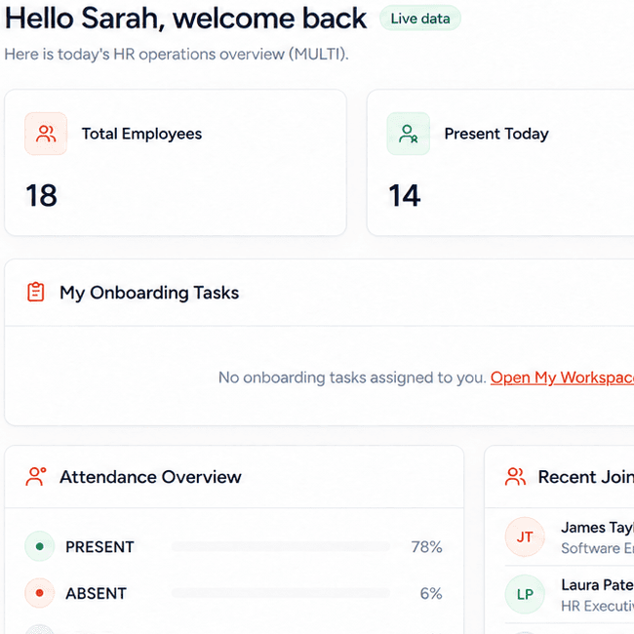Click the Live data badge
Screen dimensions: 634x634
click(420, 19)
